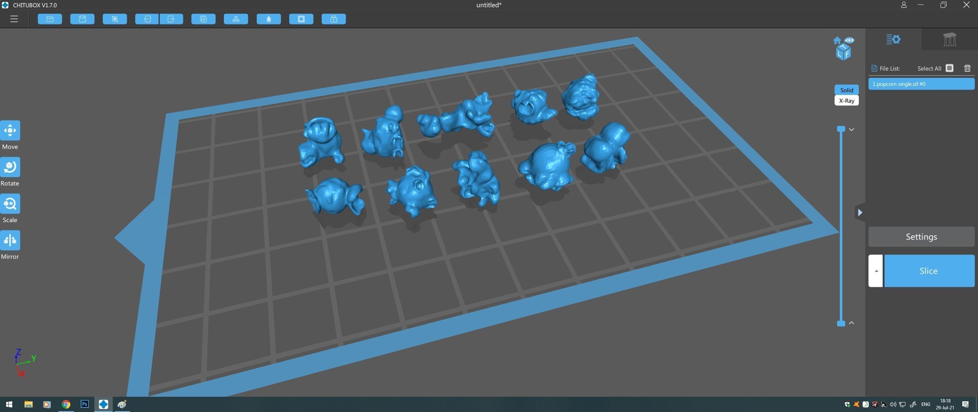Viewport: 978px width, 412px height.
Task: Click the Auto Layout cubes toolbar icon
Action: click(x=236, y=19)
